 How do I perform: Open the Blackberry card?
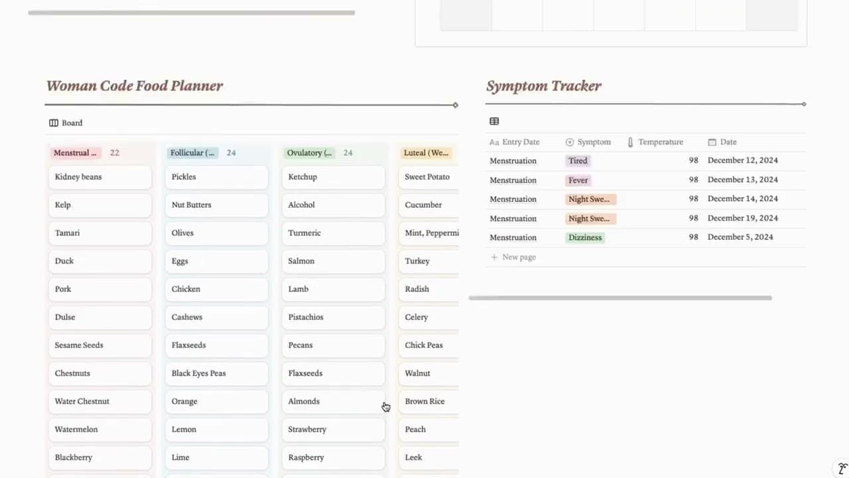[100, 457]
